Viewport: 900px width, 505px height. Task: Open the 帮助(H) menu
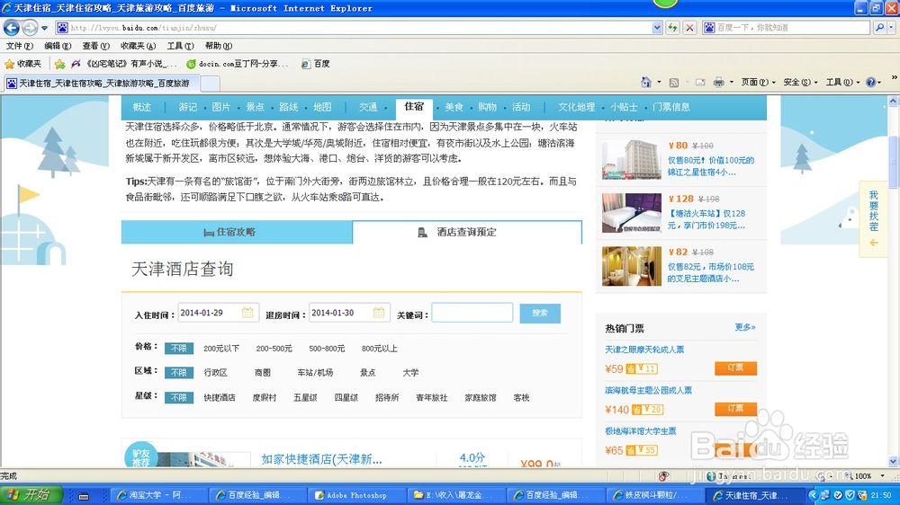pyautogui.click(x=218, y=46)
